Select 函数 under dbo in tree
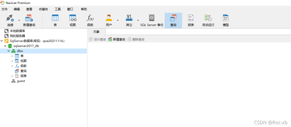The image size is (291, 127). coord(23,66)
